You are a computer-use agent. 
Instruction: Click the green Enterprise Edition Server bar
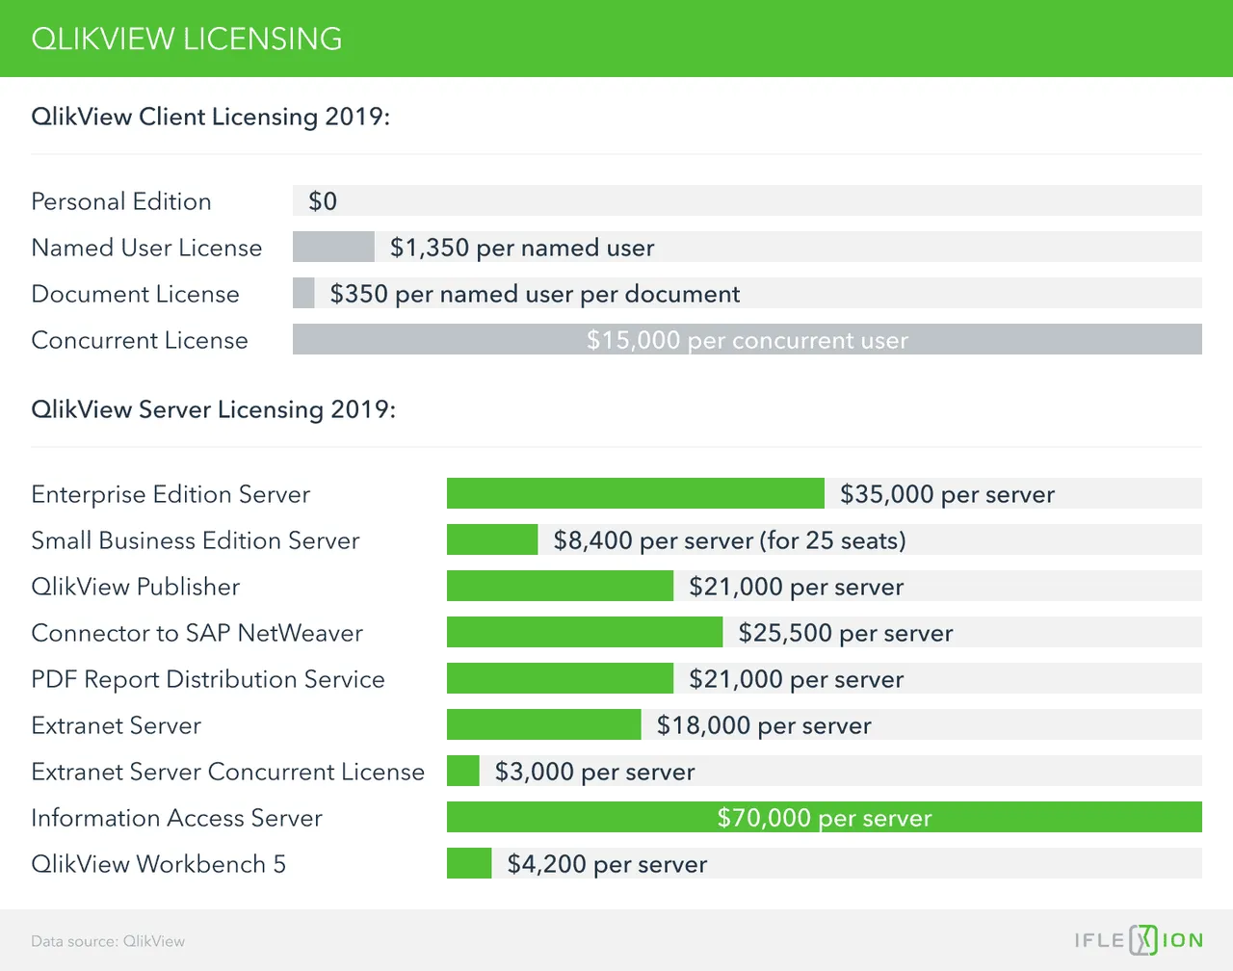[x=636, y=493]
